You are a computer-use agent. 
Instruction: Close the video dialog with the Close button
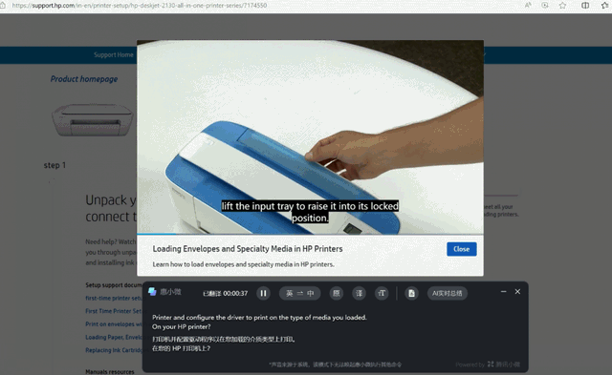(461, 249)
